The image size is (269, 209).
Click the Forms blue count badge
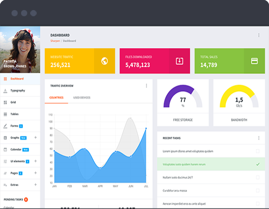pos(21,126)
